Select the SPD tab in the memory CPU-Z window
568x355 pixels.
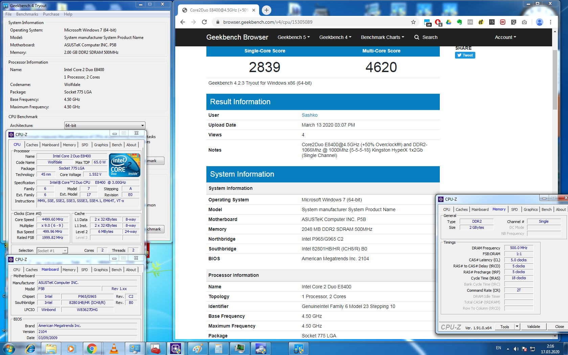515,209
